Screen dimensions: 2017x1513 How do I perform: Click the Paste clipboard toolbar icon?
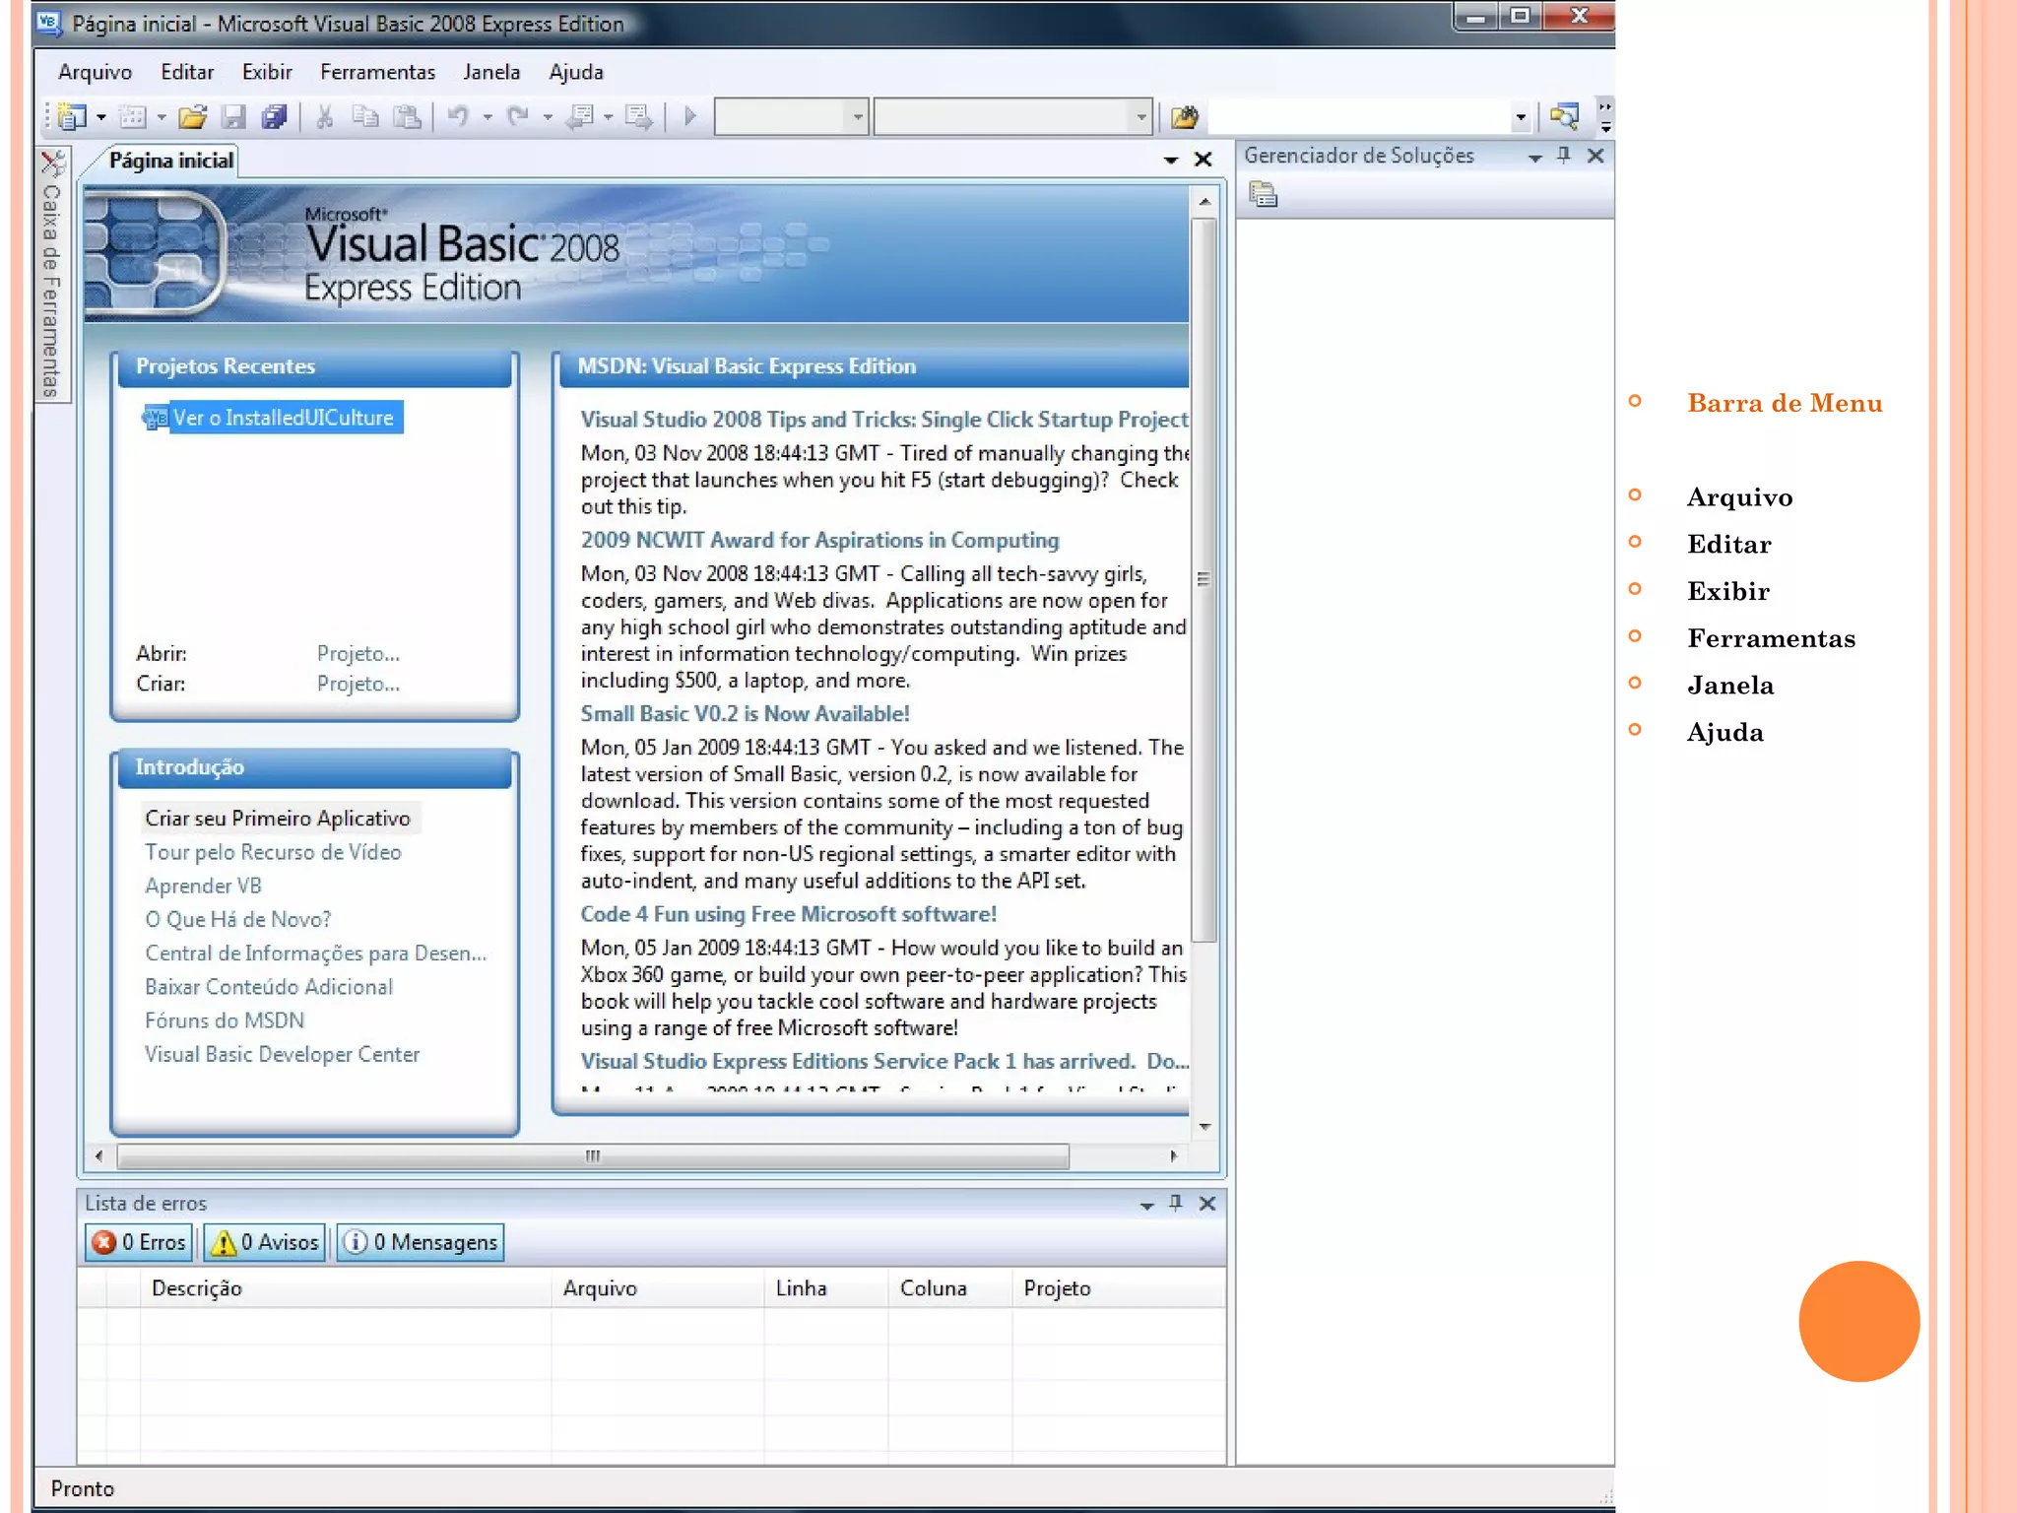407,117
